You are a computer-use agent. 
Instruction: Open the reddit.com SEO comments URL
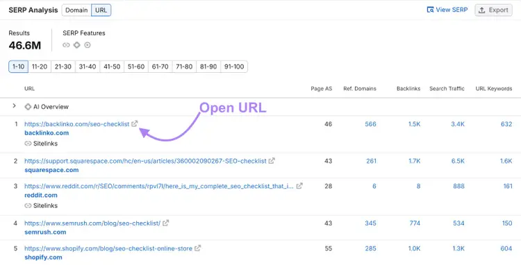click(x=159, y=186)
